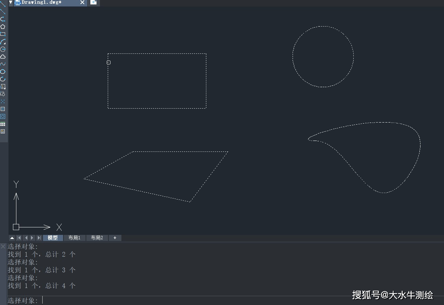Go to the previous layout tab
This screenshot has width=444, height=305.
pos(26,238)
